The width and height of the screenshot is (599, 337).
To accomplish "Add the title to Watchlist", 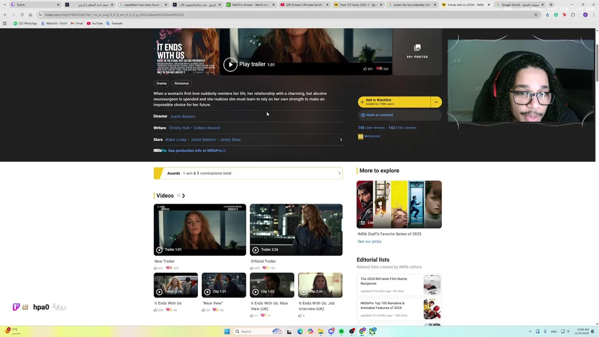I will [x=394, y=102].
